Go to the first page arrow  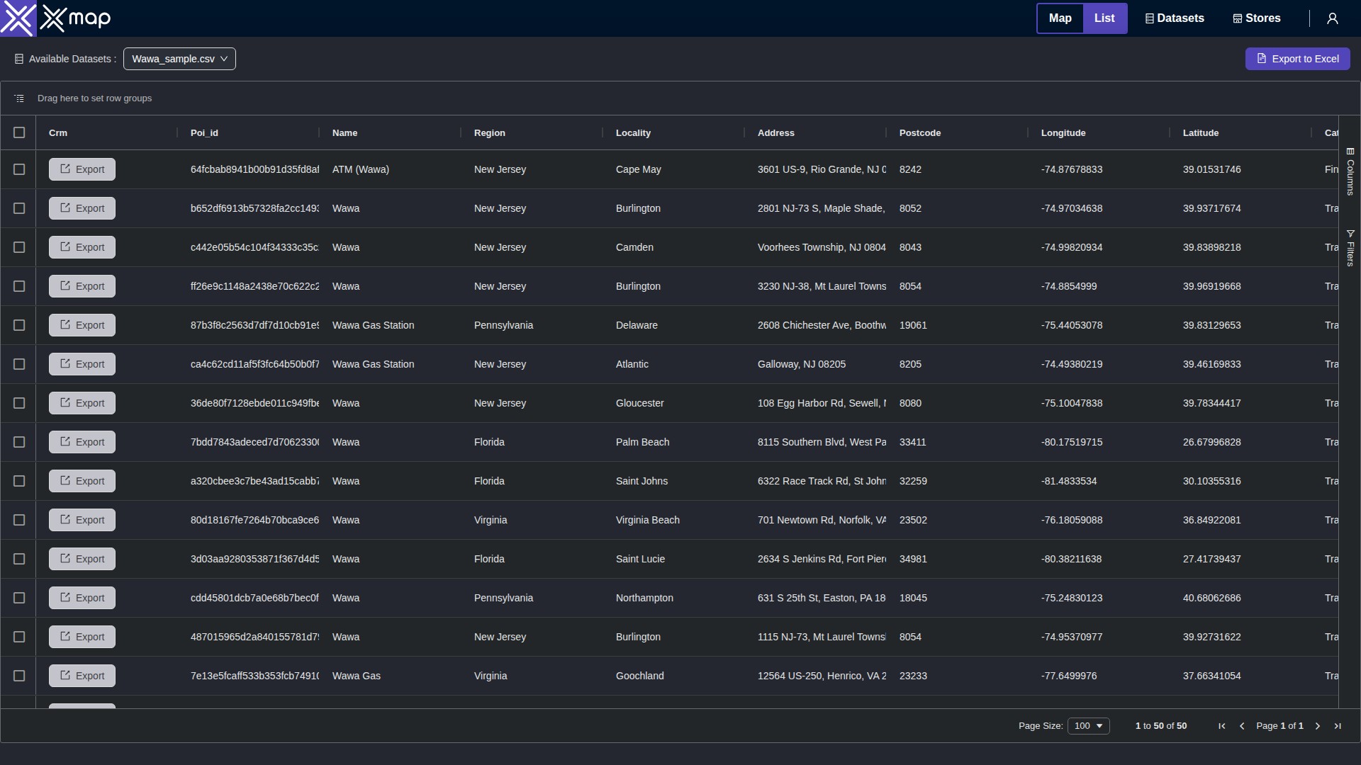click(x=1221, y=726)
